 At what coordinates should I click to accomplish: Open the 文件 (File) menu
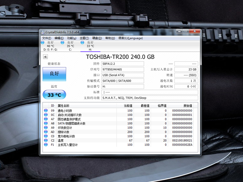click(46, 38)
